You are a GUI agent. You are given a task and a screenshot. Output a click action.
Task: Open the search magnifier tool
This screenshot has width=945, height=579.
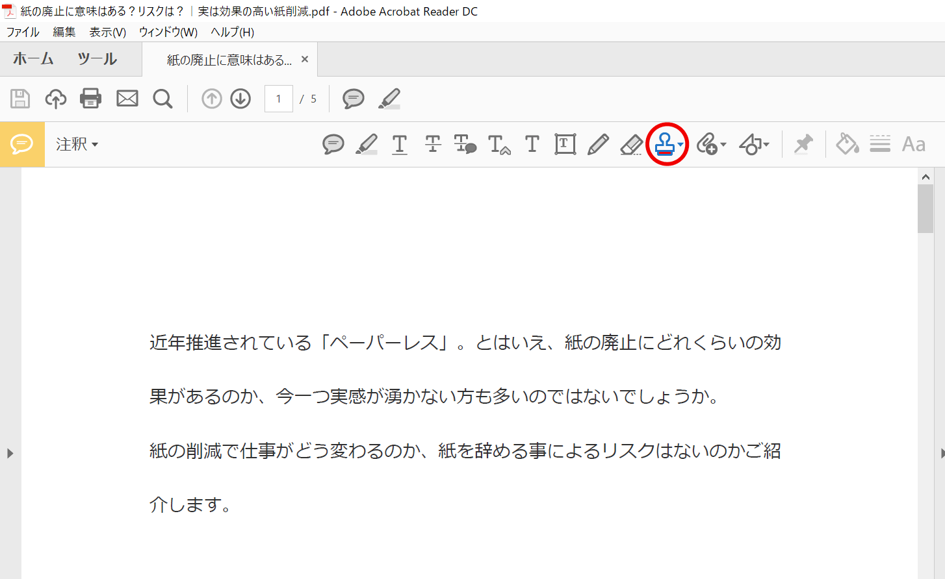point(162,99)
